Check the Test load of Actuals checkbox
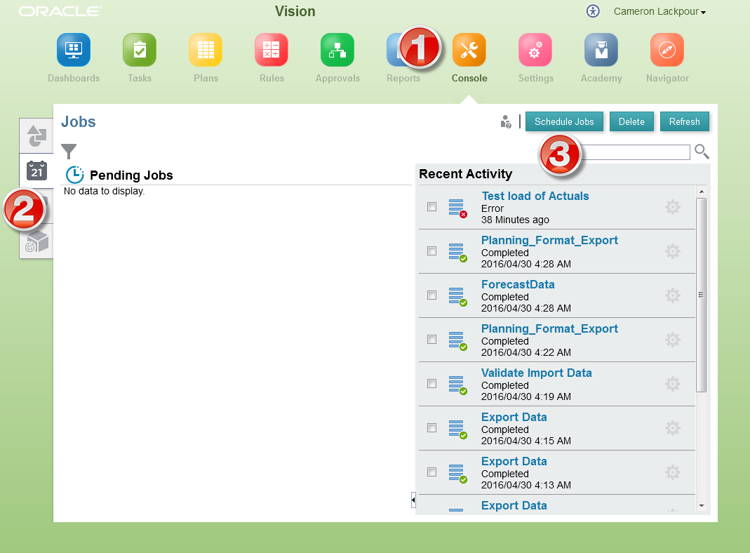The image size is (750, 553). 432,206
